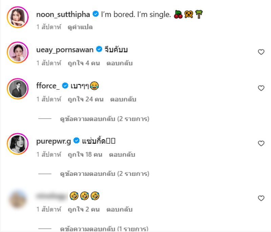Expand 2 replies under fforce_'s comment

click(x=104, y=119)
